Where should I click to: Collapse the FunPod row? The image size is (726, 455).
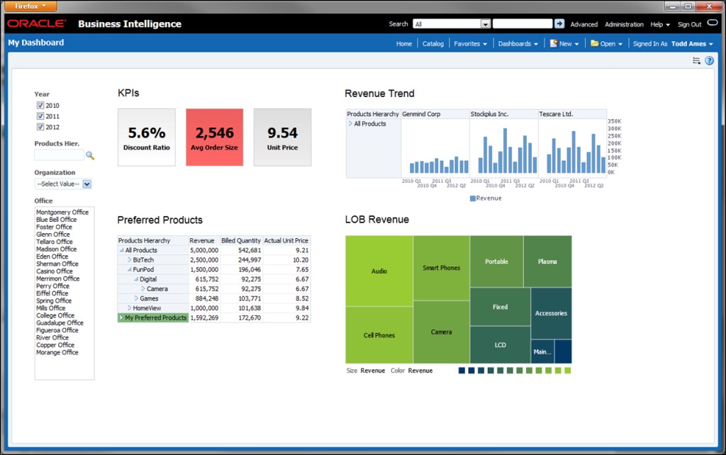click(129, 269)
